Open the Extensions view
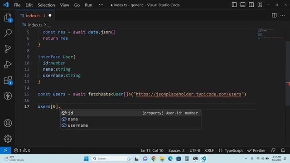The image size is (290, 163). 8,80
